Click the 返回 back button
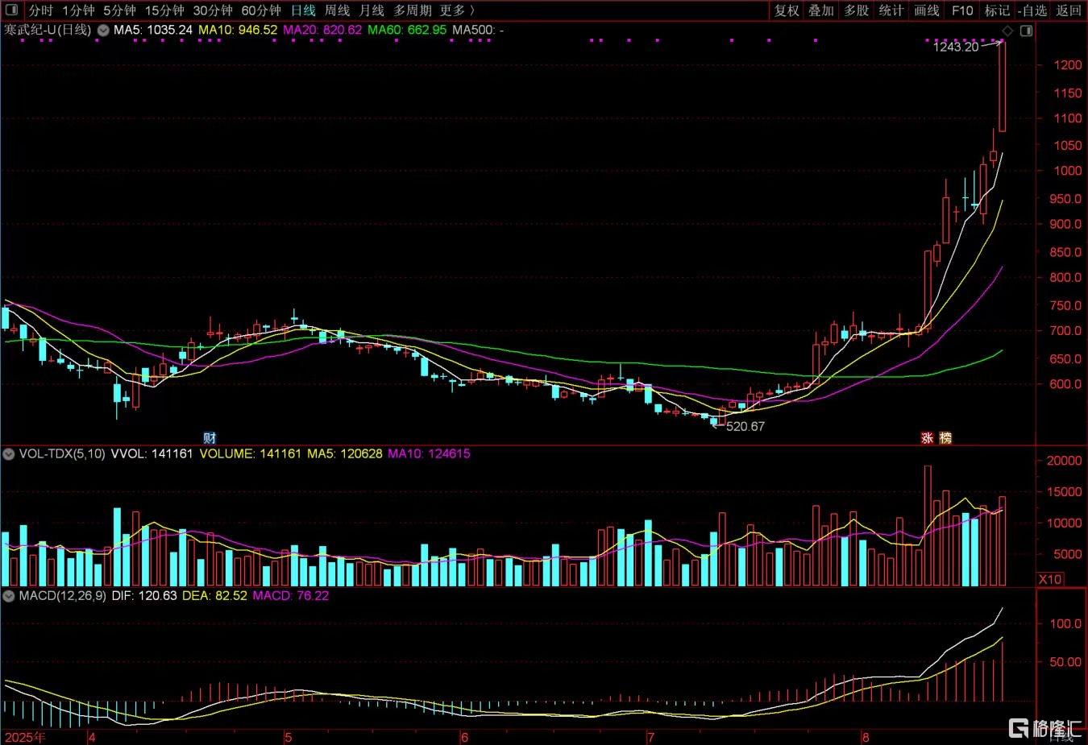The image size is (1088, 745). [1069, 10]
